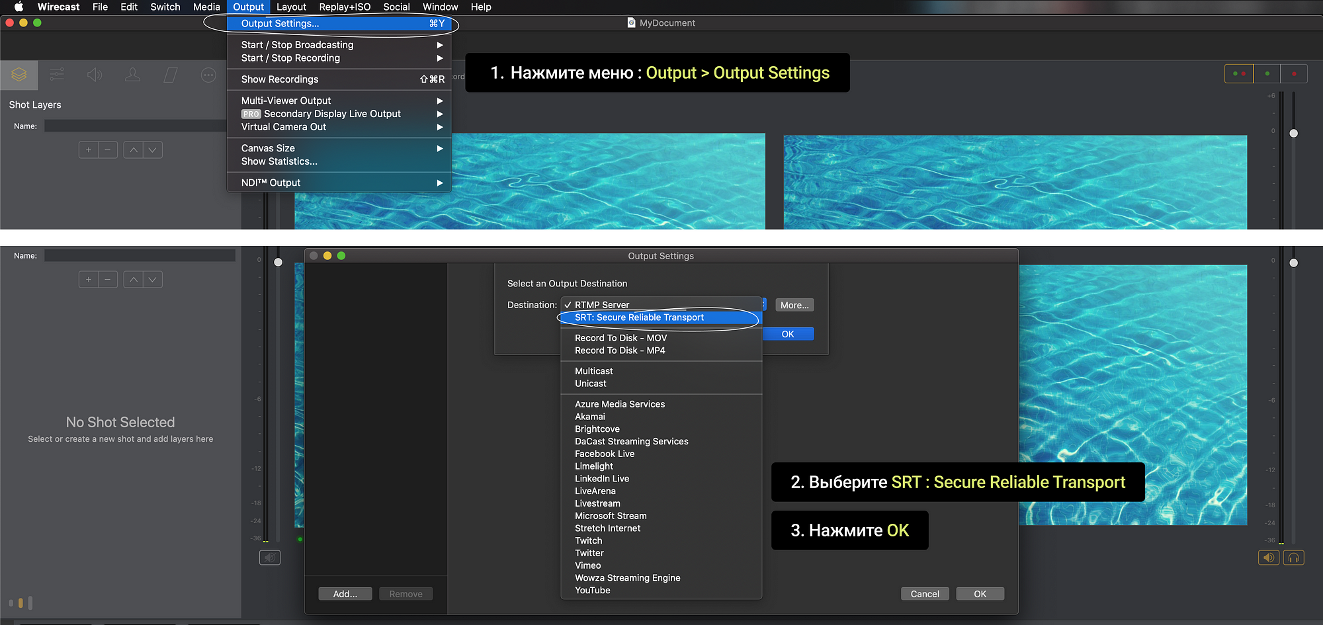
Task: Toggle the orange headphones monitor button
Action: coord(1294,558)
